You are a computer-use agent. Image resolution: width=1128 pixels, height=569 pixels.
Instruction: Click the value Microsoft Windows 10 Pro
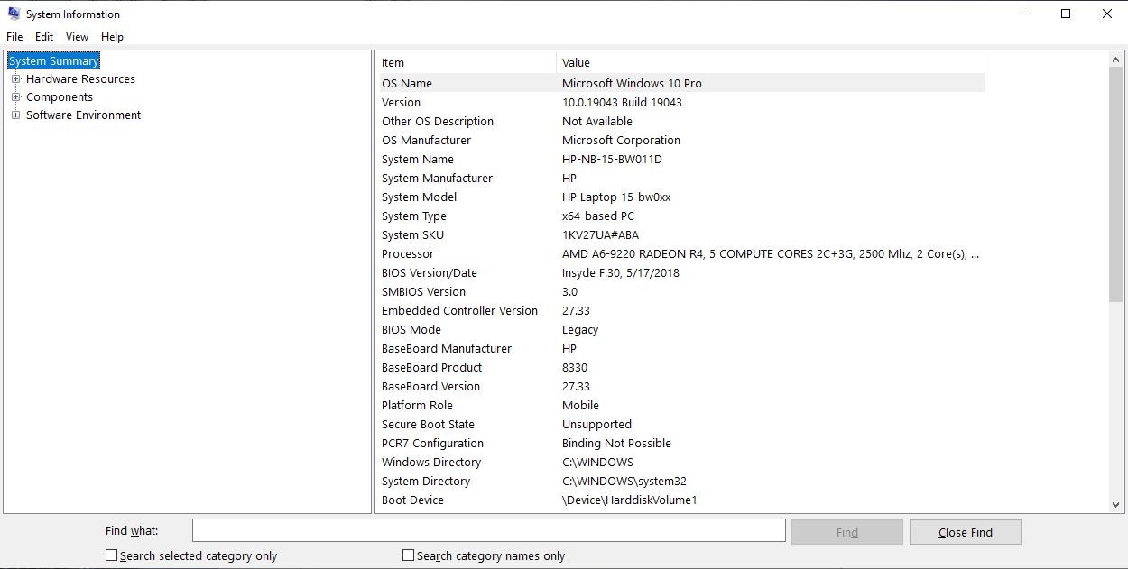[x=632, y=83]
